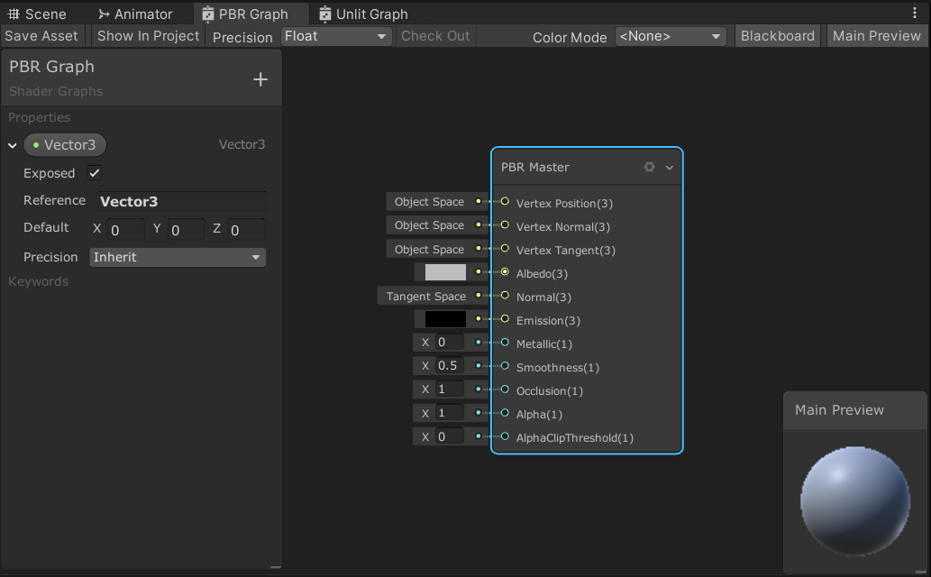Click the Default Z value field
This screenshot has height=577, width=931.
tap(246, 229)
